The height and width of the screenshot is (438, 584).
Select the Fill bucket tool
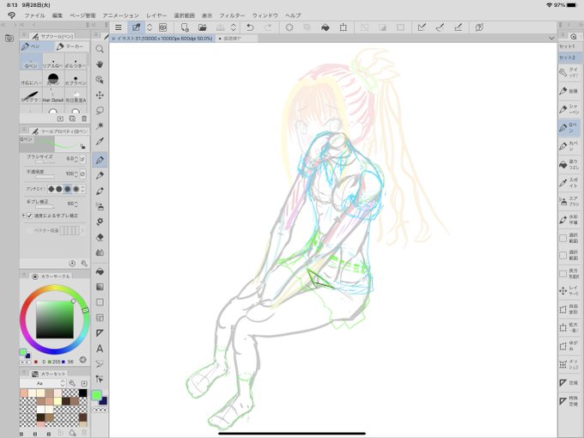(x=100, y=271)
